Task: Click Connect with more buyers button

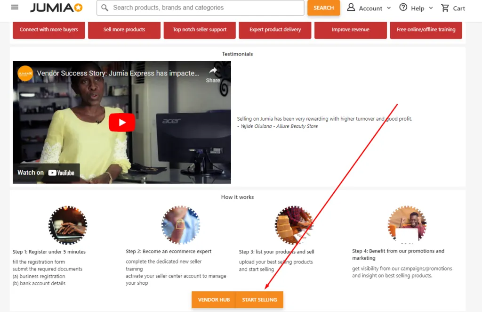Action: (x=49, y=30)
